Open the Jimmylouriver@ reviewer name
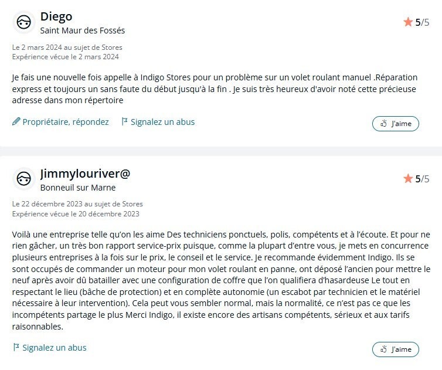The image size is (442, 370). pos(85,174)
